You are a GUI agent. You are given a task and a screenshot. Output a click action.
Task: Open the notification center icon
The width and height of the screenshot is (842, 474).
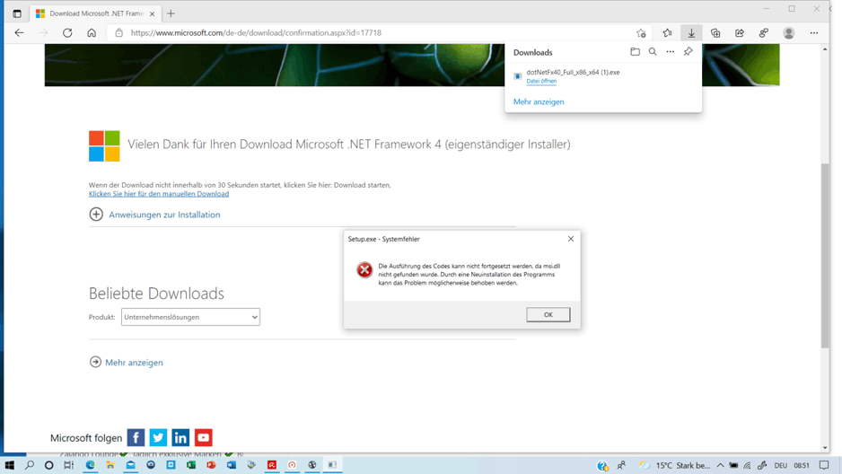point(824,465)
